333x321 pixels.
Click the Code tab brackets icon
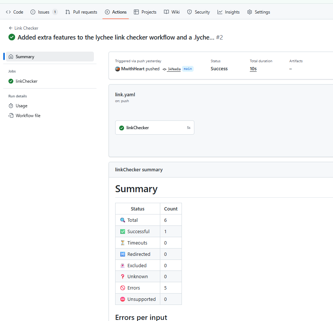(x=8, y=12)
